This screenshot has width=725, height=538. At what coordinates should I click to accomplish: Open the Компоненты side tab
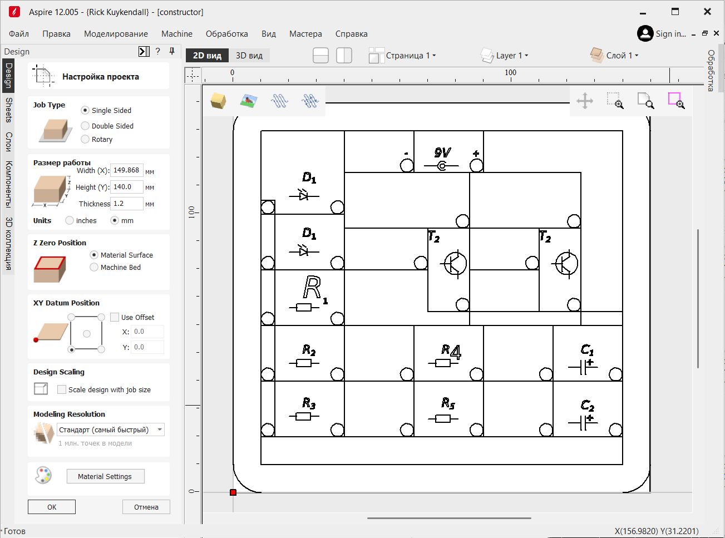[x=8, y=184]
